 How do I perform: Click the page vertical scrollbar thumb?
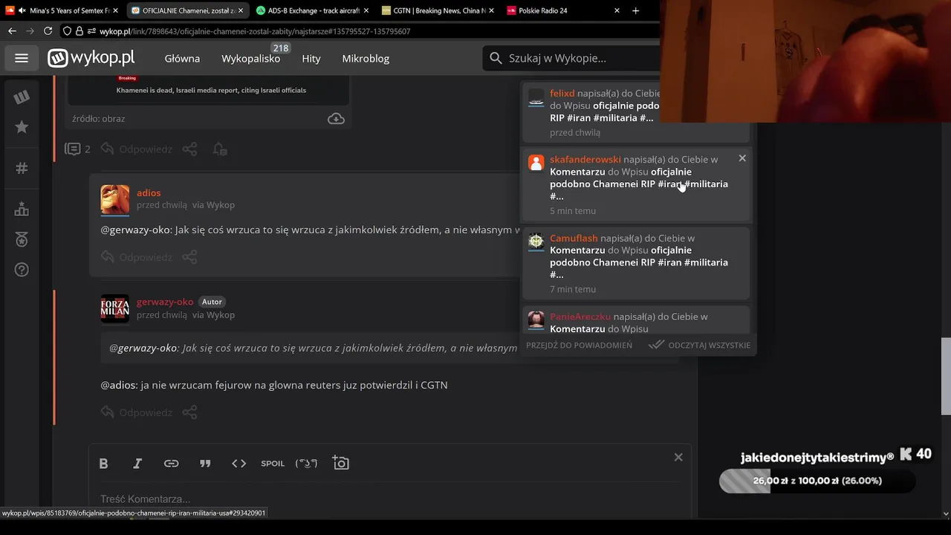coord(946,376)
